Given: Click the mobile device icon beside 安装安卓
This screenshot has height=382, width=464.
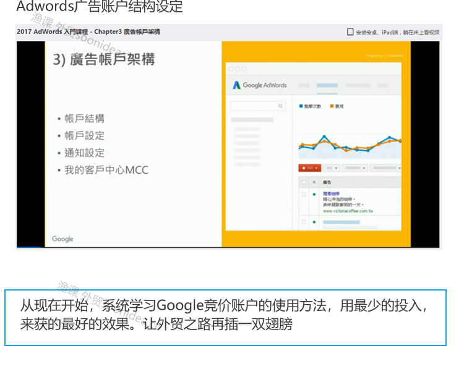Looking at the screenshot, I should click(350, 32).
